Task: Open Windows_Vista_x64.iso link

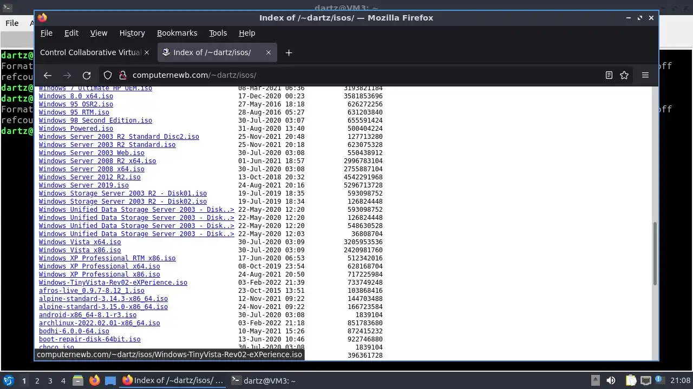Action: tap(80, 242)
